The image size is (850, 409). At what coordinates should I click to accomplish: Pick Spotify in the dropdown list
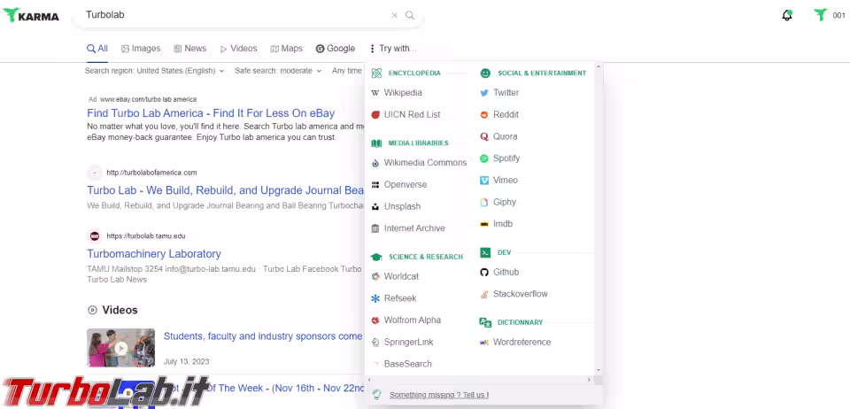506,158
